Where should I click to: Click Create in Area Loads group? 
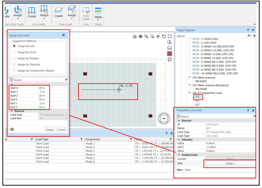58,13
